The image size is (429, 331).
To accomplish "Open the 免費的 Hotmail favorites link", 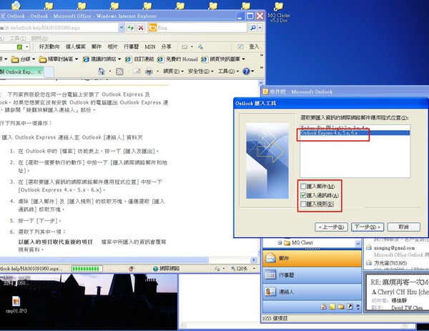I will (177, 59).
